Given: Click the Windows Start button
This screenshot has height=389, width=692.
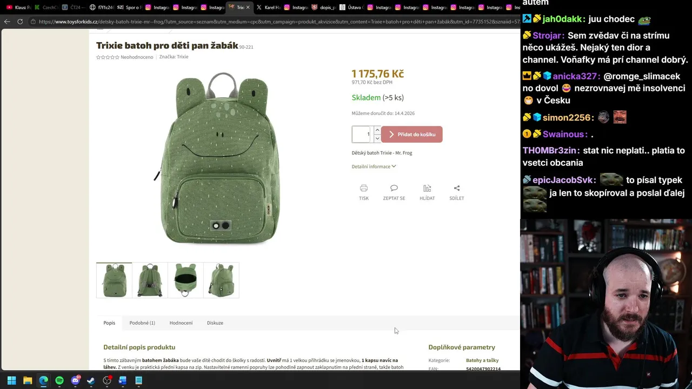Looking at the screenshot, I should click(x=11, y=380).
